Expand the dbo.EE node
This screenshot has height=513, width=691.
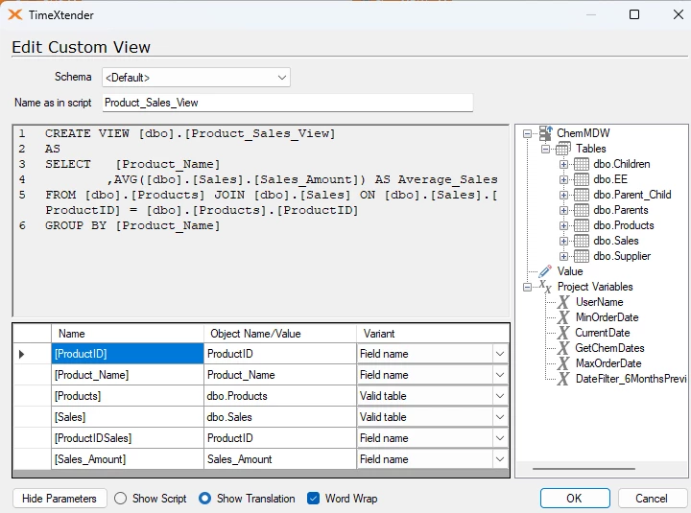(563, 179)
